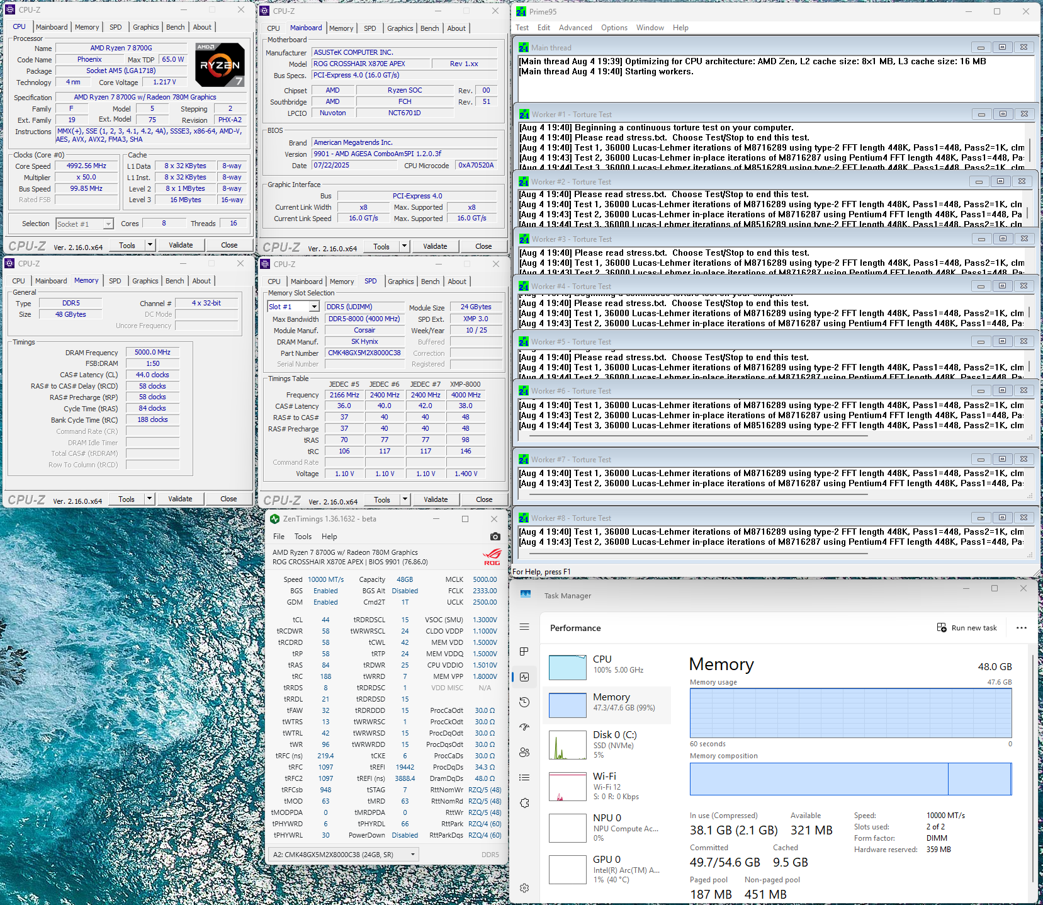
Task: Open the Test menu in Prime95
Action: click(x=522, y=28)
